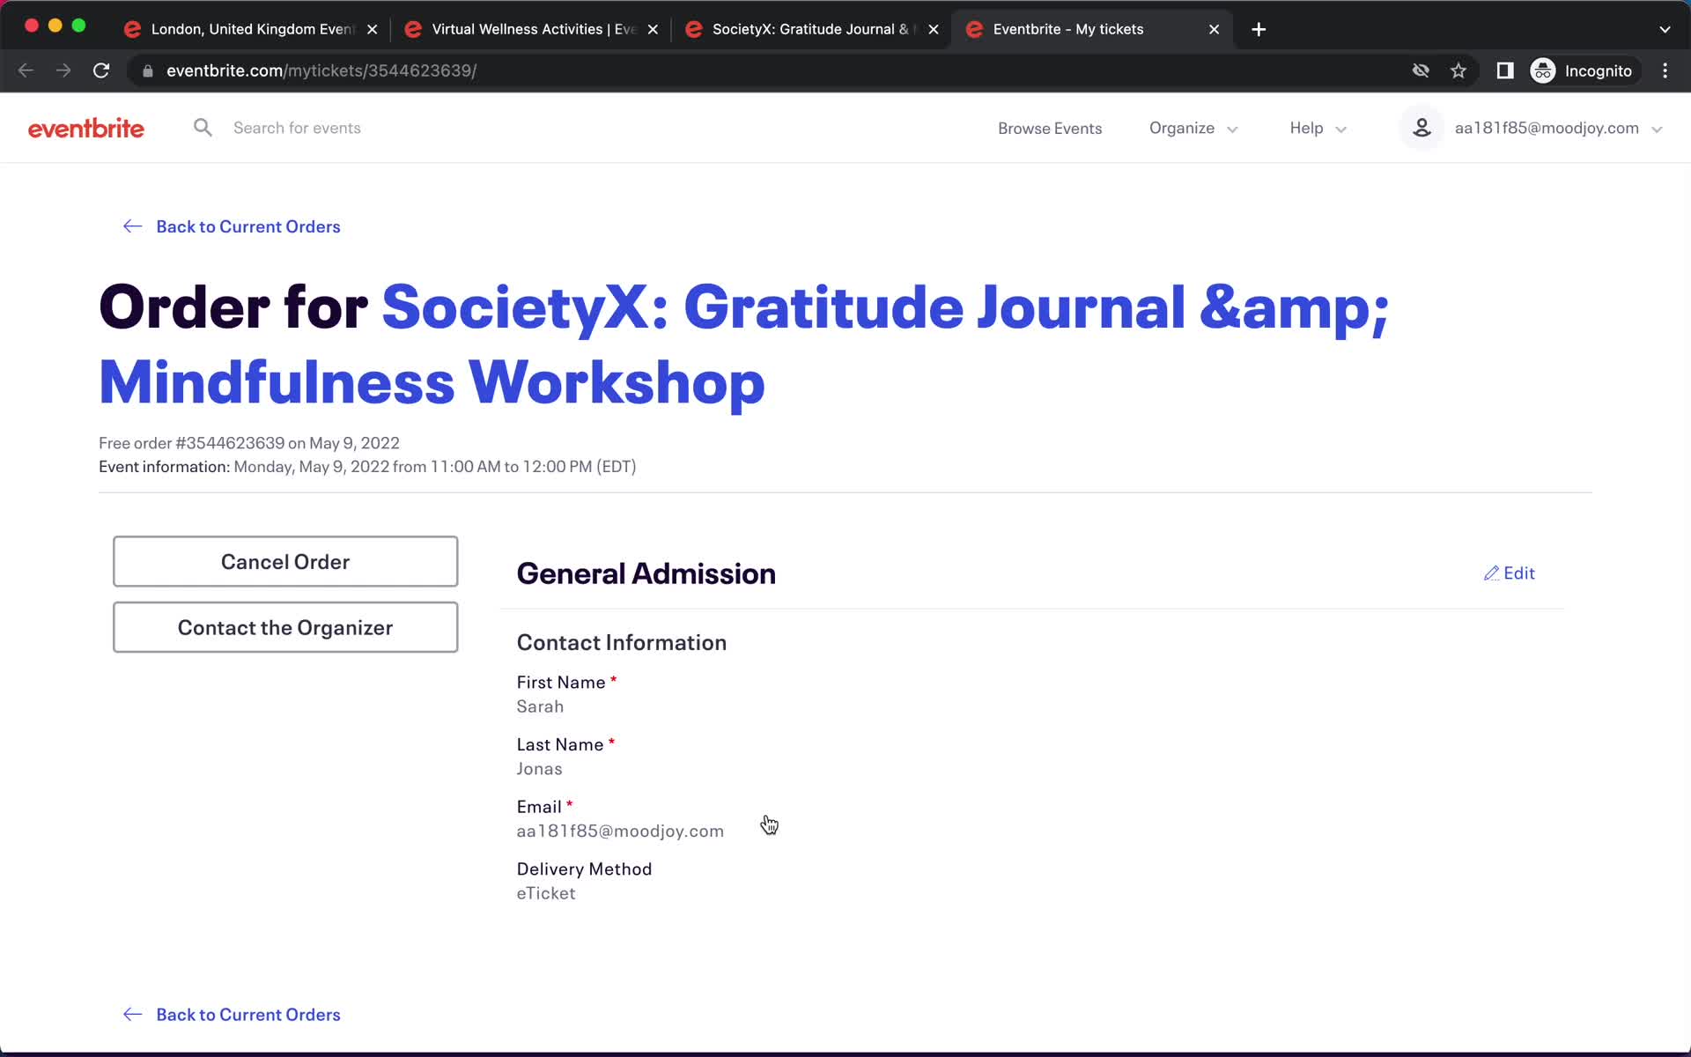
Task: Click Contact the Organizer button
Action: pos(284,627)
